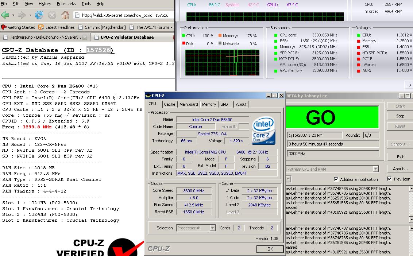Screen dimensions: 413x256
Task: Close the Hardware.no browser tab
Action: point(85,37)
